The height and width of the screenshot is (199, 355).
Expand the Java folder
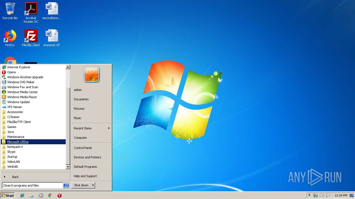33,132
